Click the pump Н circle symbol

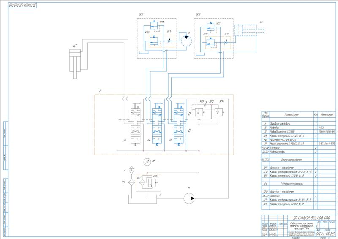point(189,198)
